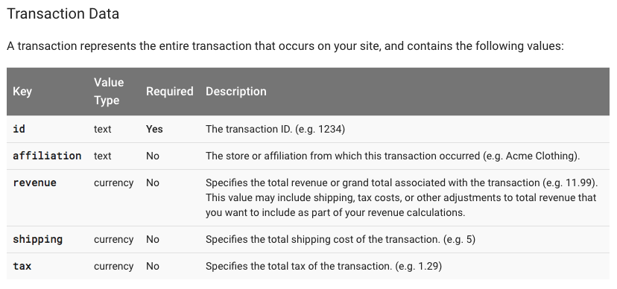Click No in the shipping row
The height and width of the screenshot is (289, 617).
pos(153,239)
